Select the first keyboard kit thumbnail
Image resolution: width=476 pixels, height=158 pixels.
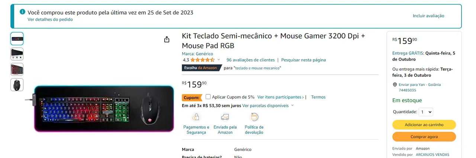click(x=17, y=38)
